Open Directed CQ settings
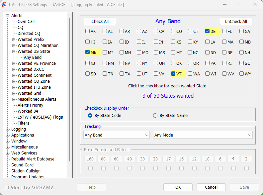The width and height of the screenshot is (263, 195). [x=29, y=34]
